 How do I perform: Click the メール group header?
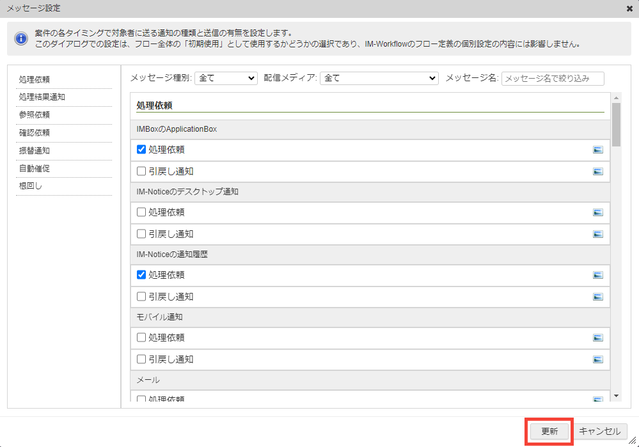pyautogui.click(x=370, y=380)
